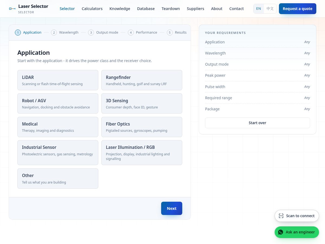Choose the Rangefinder application card
The width and height of the screenshot is (325, 244).
point(142,80)
